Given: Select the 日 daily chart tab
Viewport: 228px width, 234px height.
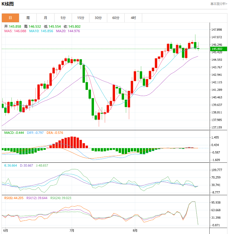Looking at the screenshot, I should (x=10, y=18).
